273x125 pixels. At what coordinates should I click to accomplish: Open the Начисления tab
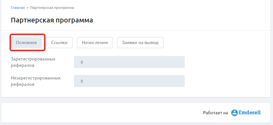(95, 42)
